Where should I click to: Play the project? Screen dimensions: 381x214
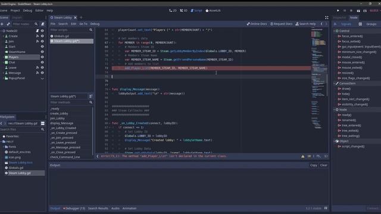[338, 11]
